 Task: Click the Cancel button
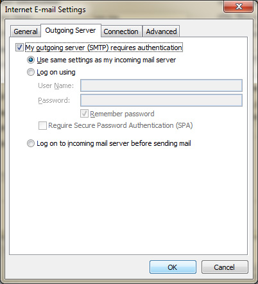pos(225,267)
